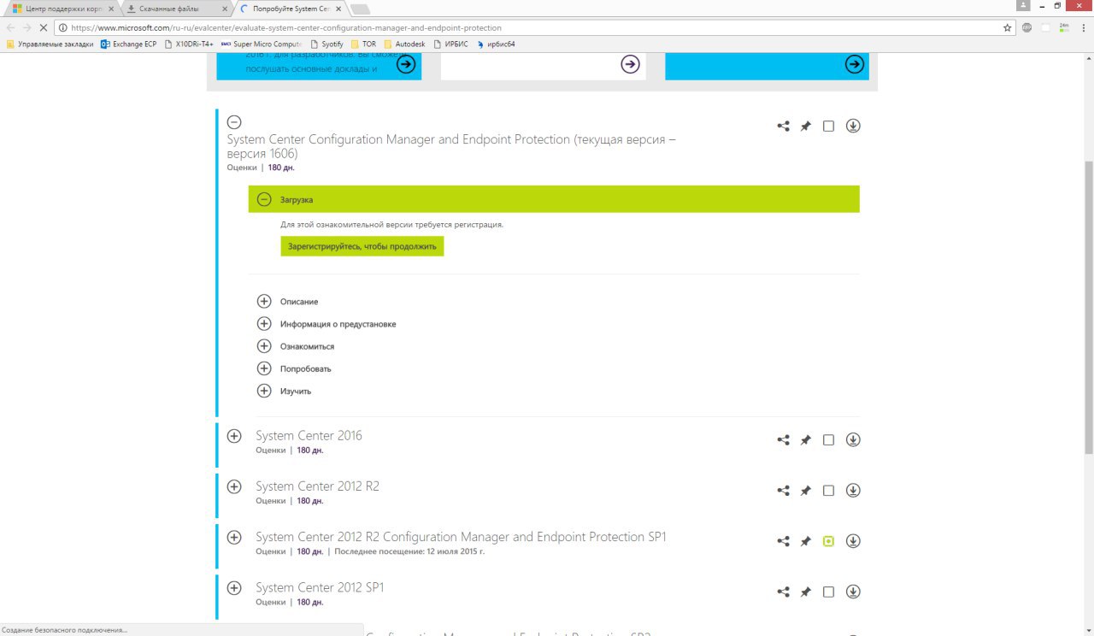The width and height of the screenshot is (1094, 636).
Task: Pin the System Center 2012 SP1 row
Action: (805, 592)
